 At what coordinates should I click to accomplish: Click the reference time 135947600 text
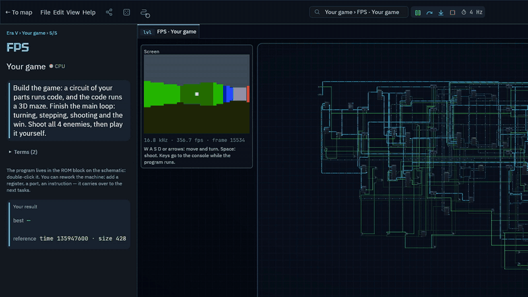[x=64, y=238]
